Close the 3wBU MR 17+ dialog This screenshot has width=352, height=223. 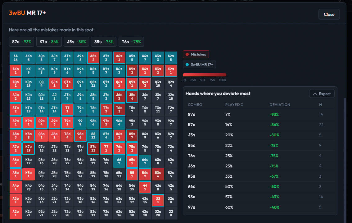coord(329,14)
